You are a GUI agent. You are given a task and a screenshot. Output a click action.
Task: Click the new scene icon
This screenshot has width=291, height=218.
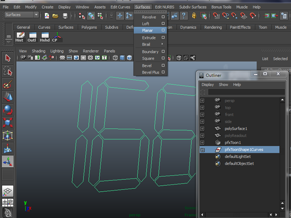point(47,16)
